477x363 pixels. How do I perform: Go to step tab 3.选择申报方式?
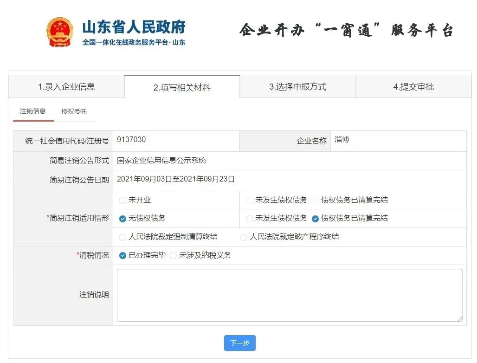(297, 87)
